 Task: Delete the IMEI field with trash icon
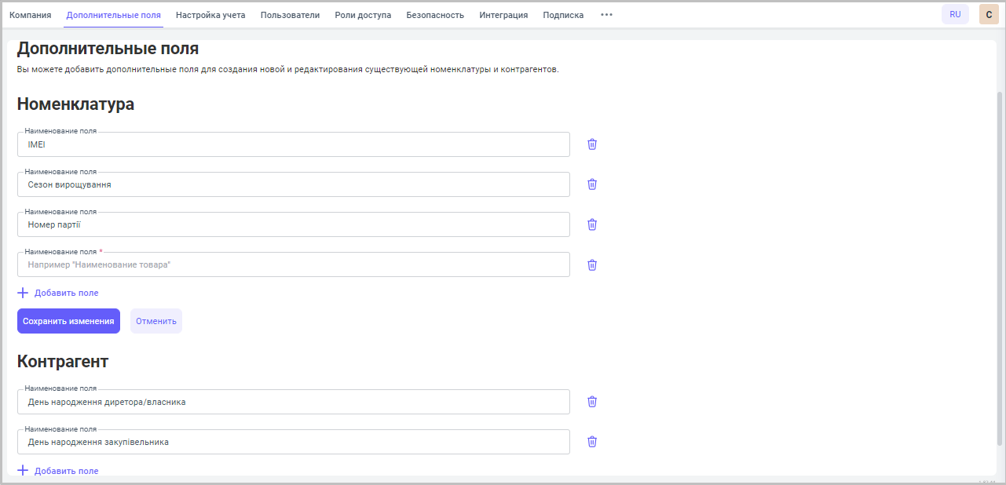coord(592,144)
